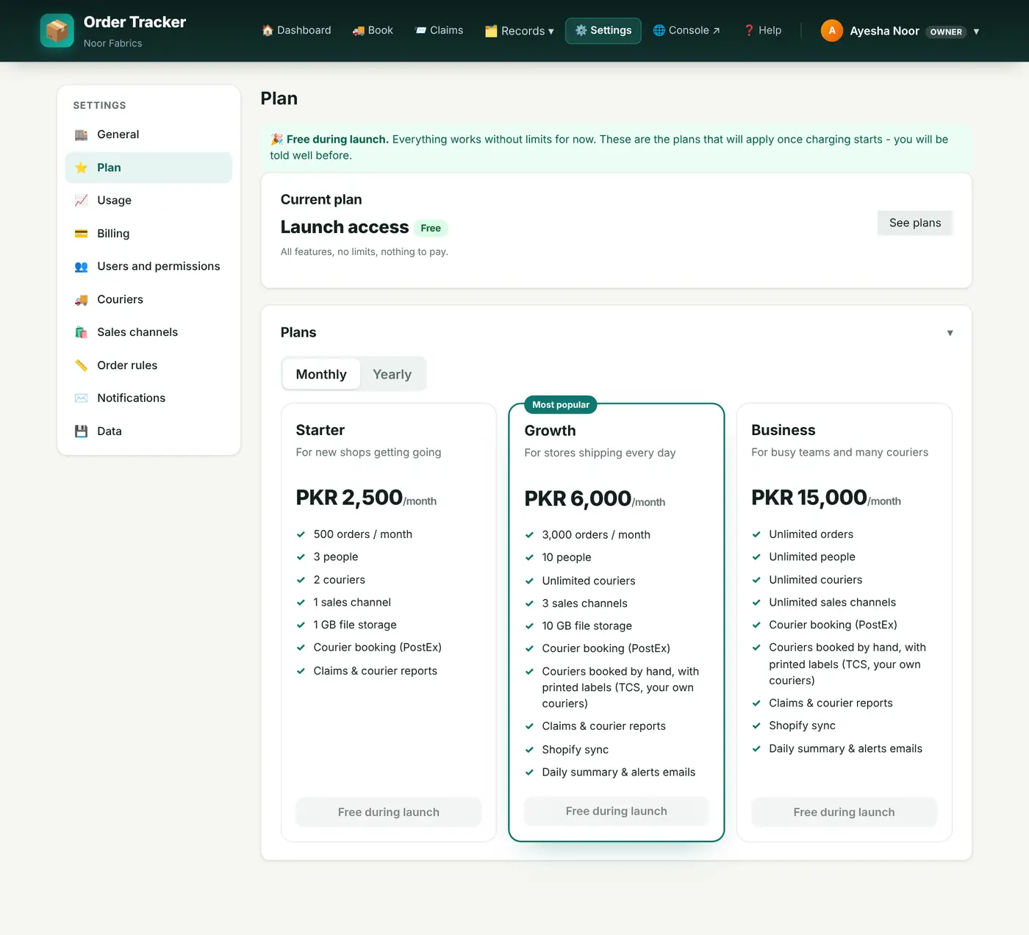
Task: Click the Book truck icon in navbar
Action: (359, 31)
